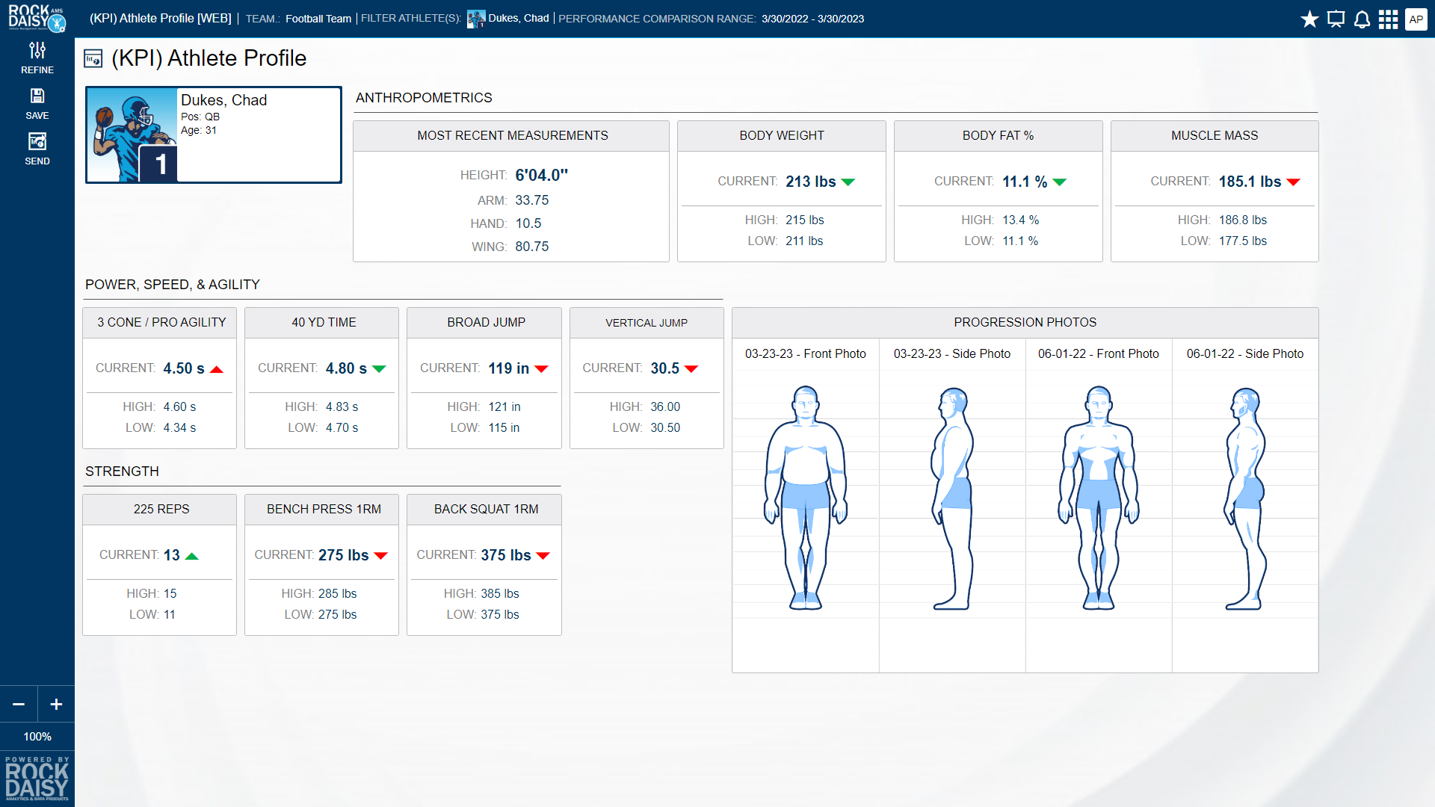Click the 40 YD TIME card header

pos(323,322)
